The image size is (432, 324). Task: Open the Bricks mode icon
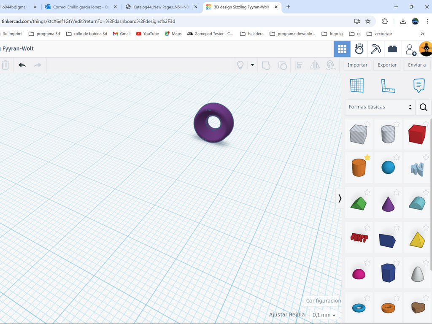392,49
